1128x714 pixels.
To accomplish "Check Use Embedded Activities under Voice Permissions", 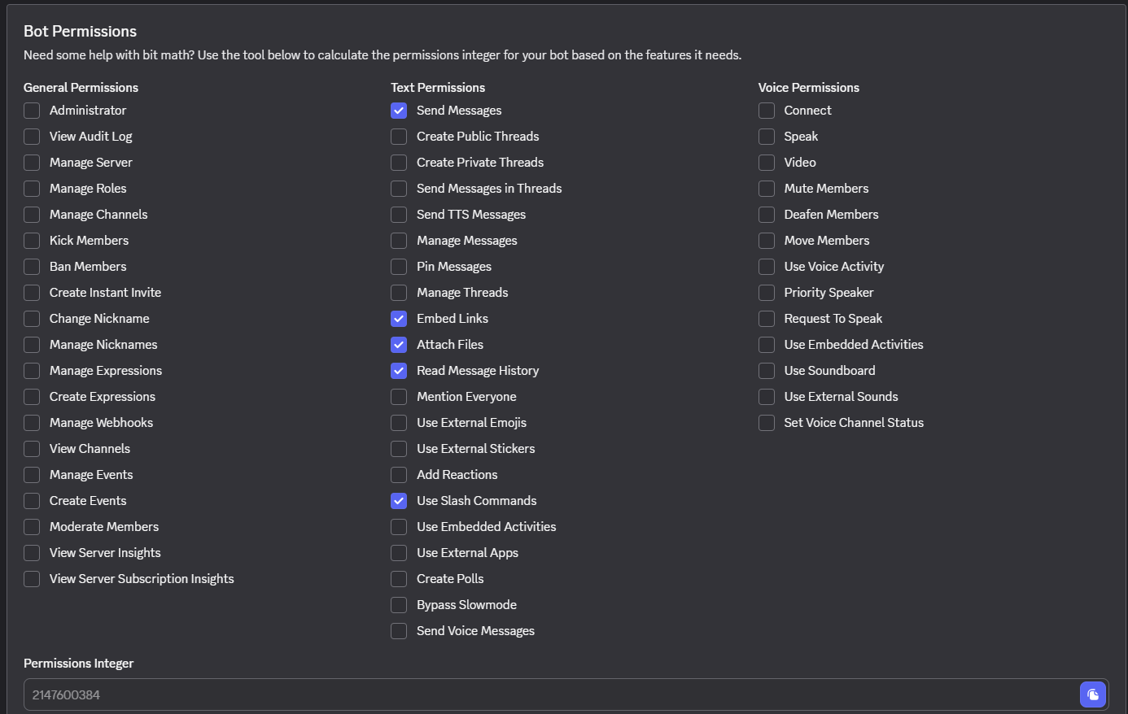I will (x=767, y=345).
